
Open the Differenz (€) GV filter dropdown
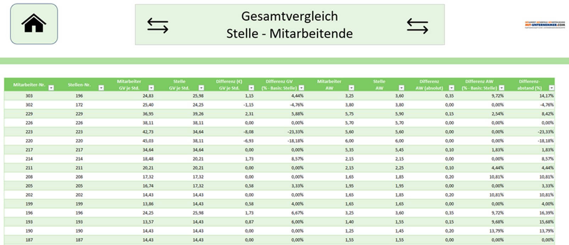(251, 88)
